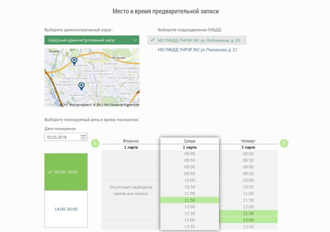Open the administrative district dropdown
This screenshot has height=232, width=330.
pyautogui.click(x=91, y=40)
